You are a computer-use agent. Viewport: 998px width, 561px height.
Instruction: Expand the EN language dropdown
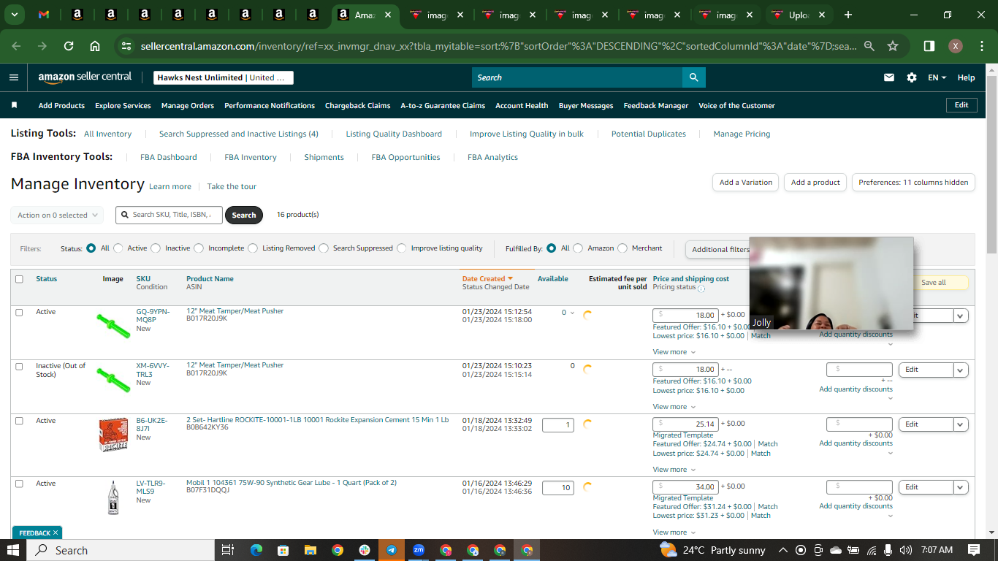tap(937, 77)
